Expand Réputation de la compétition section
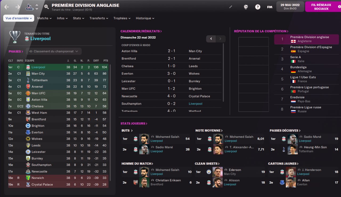 coord(261,31)
